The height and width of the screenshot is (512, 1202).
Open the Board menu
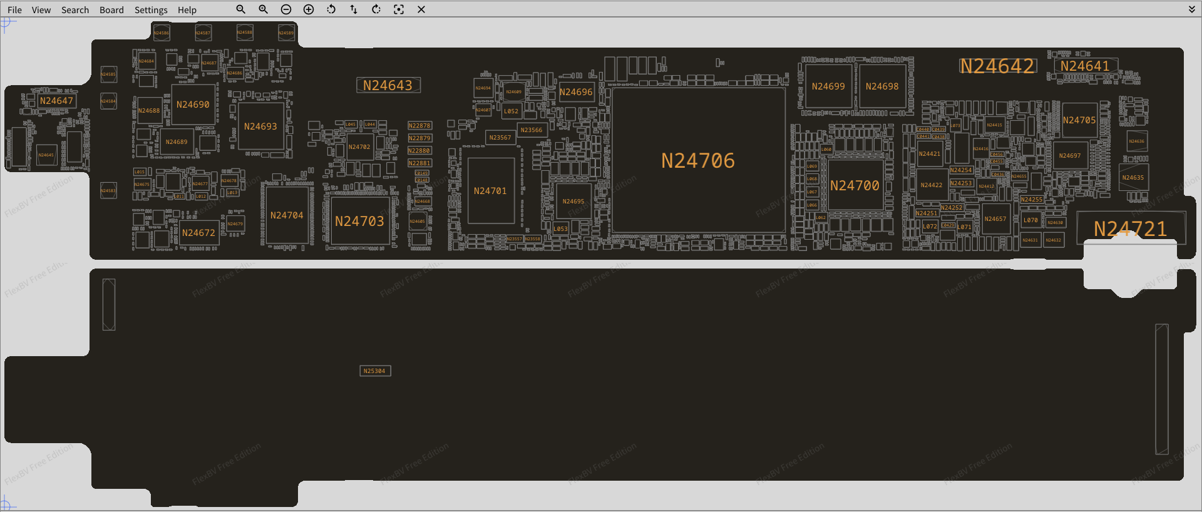(x=111, y=10)
